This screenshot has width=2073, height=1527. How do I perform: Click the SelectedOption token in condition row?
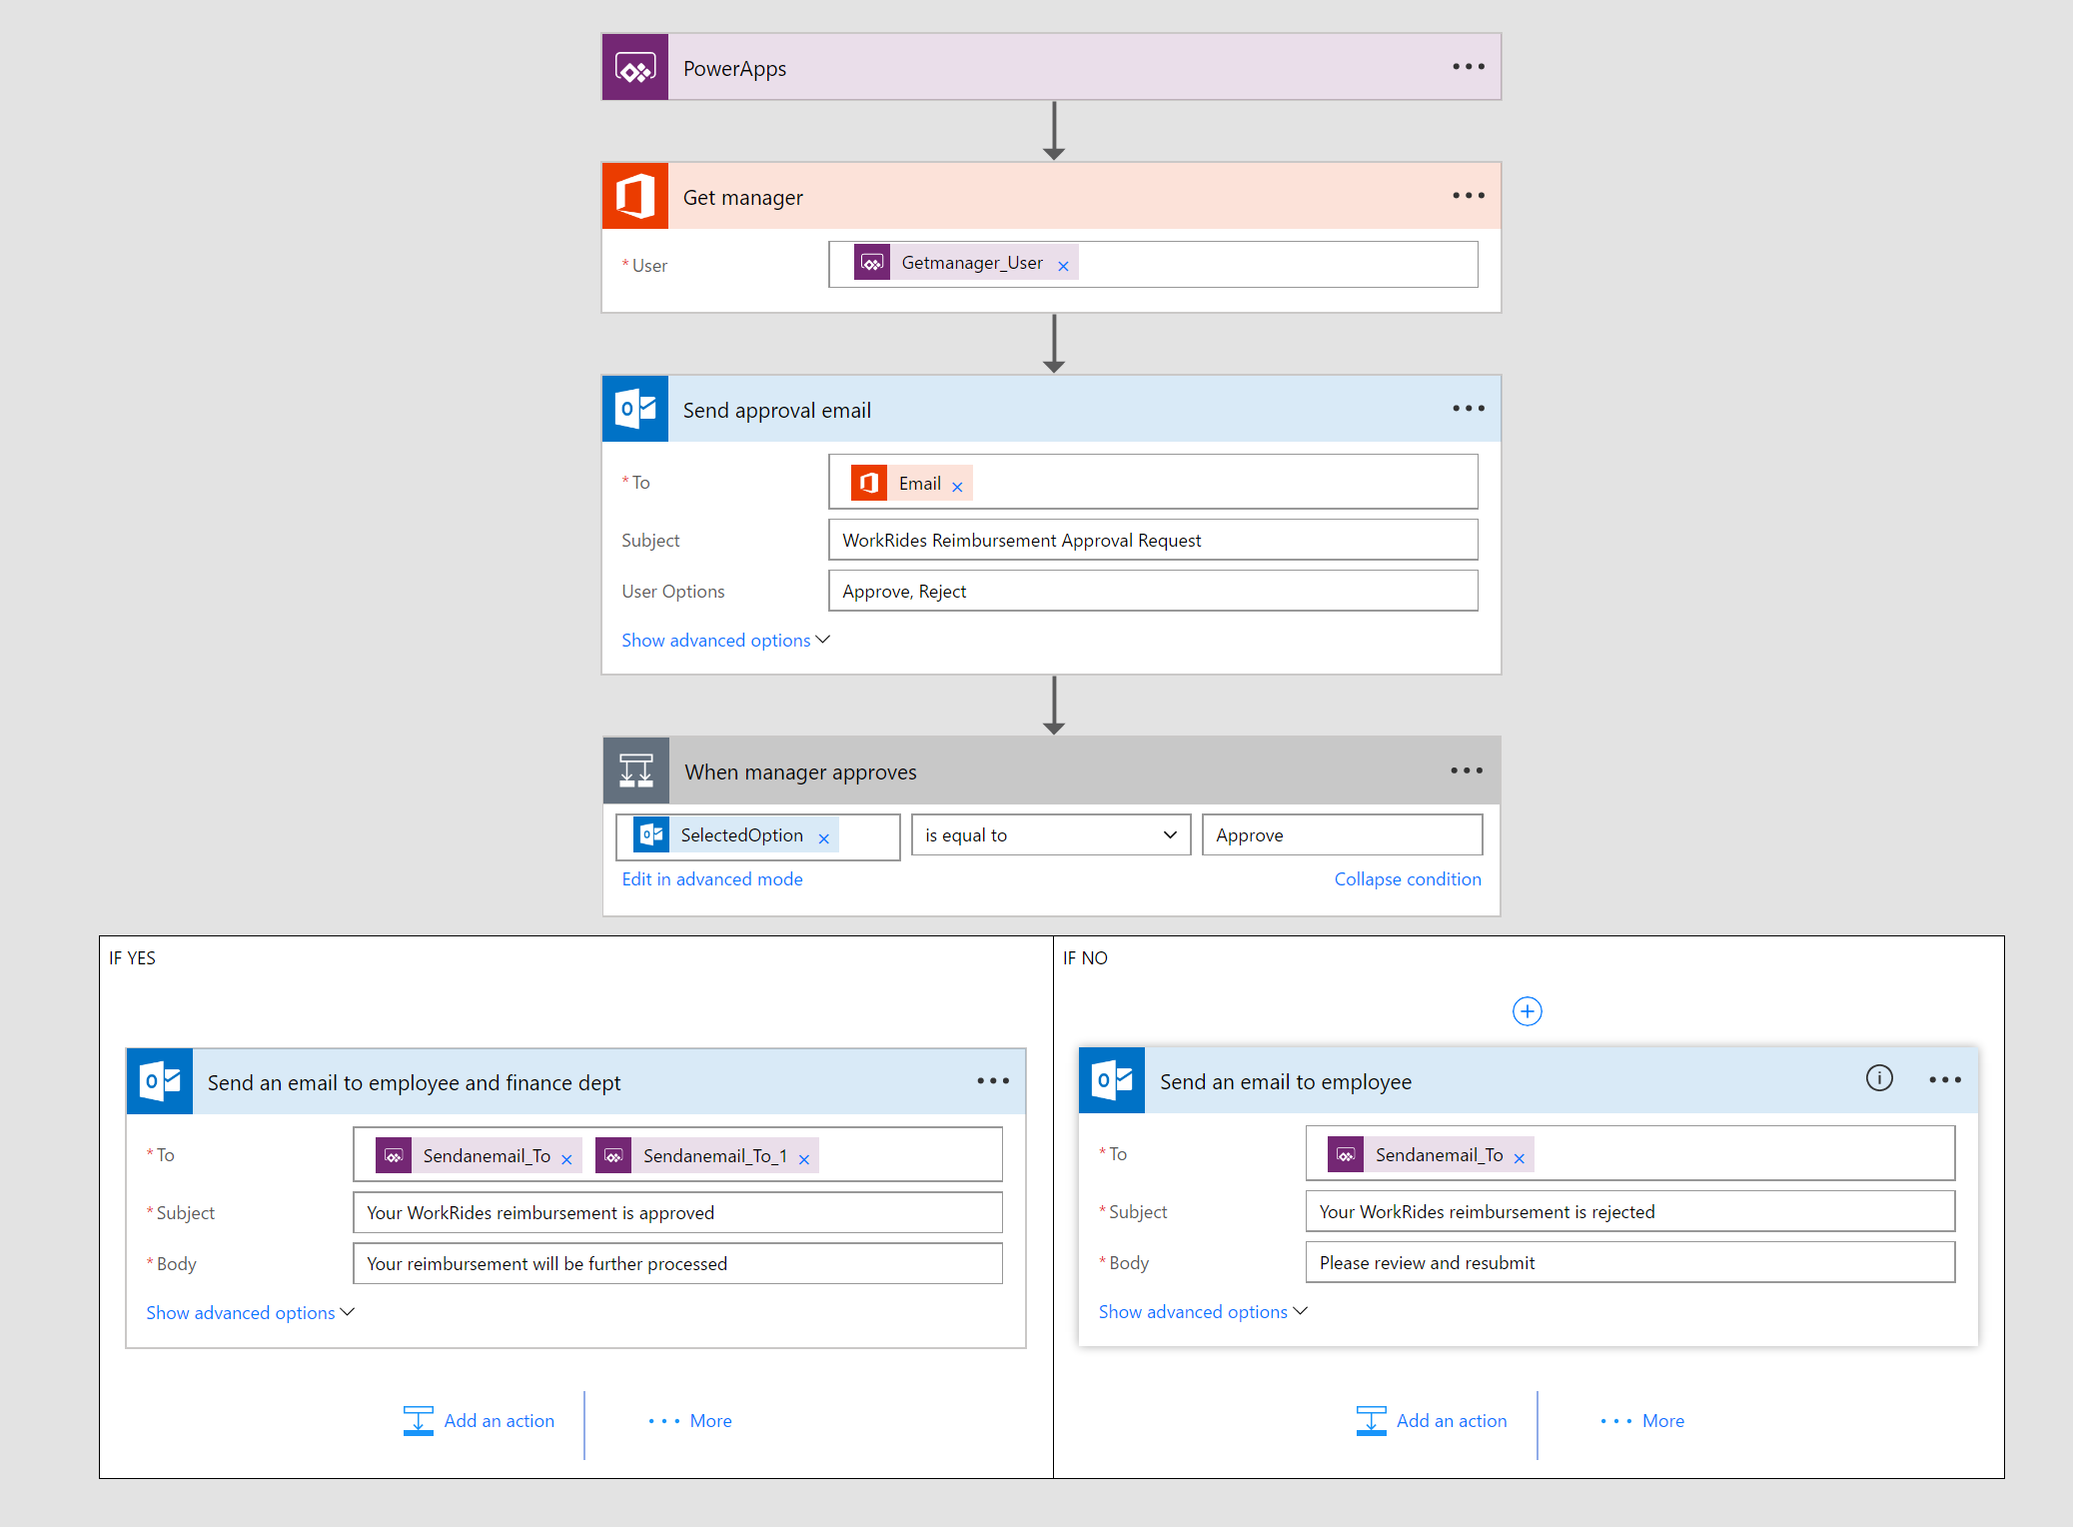point(730,834)
